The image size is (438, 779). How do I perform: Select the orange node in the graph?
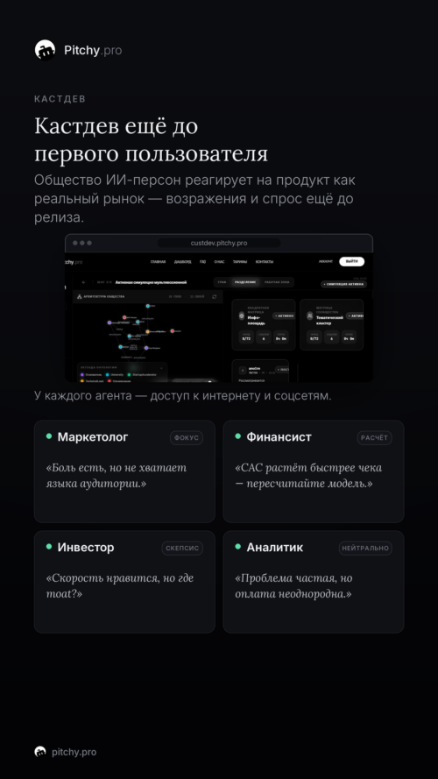[x=147, y=331]
